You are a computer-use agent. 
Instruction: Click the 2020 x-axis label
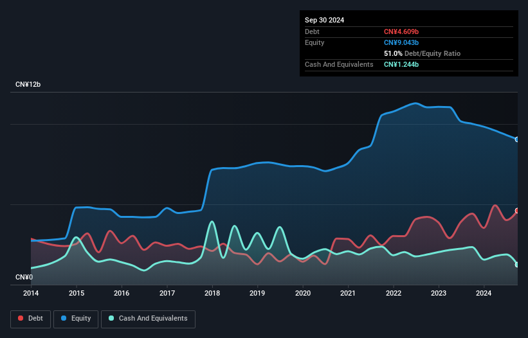[303, 293]
